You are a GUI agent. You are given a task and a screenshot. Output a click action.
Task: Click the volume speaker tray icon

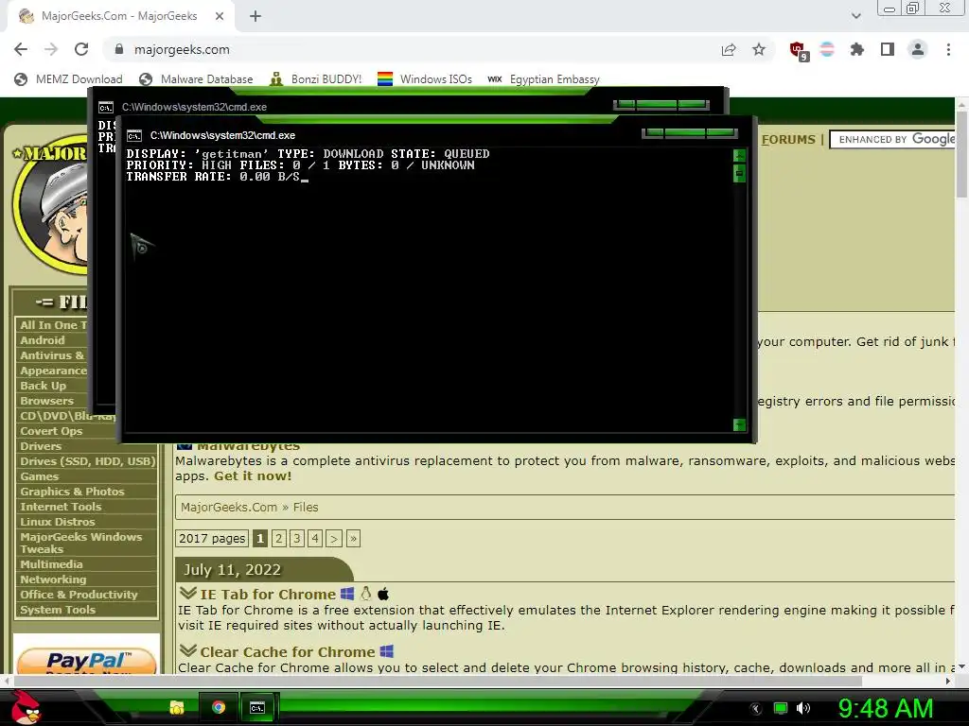803,708
